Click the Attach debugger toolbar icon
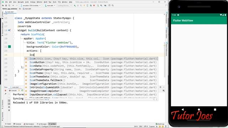 (x=91, y=6)
